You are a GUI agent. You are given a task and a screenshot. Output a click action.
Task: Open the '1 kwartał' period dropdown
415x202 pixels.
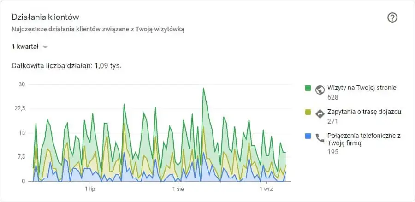coord(30,47)
